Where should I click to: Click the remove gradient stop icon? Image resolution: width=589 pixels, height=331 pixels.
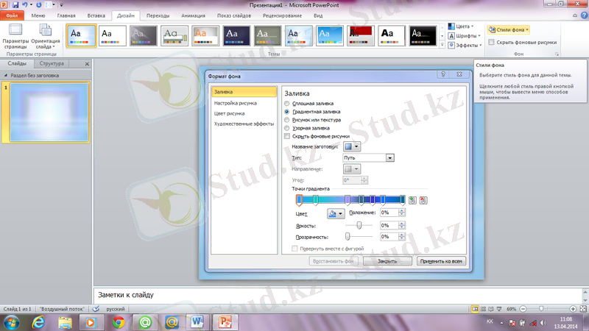click(x=423, y=200)
